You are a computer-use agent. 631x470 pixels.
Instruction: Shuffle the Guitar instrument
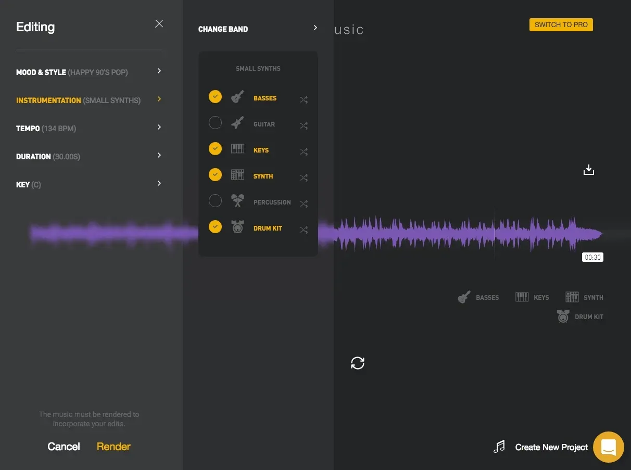click(304, 125)
